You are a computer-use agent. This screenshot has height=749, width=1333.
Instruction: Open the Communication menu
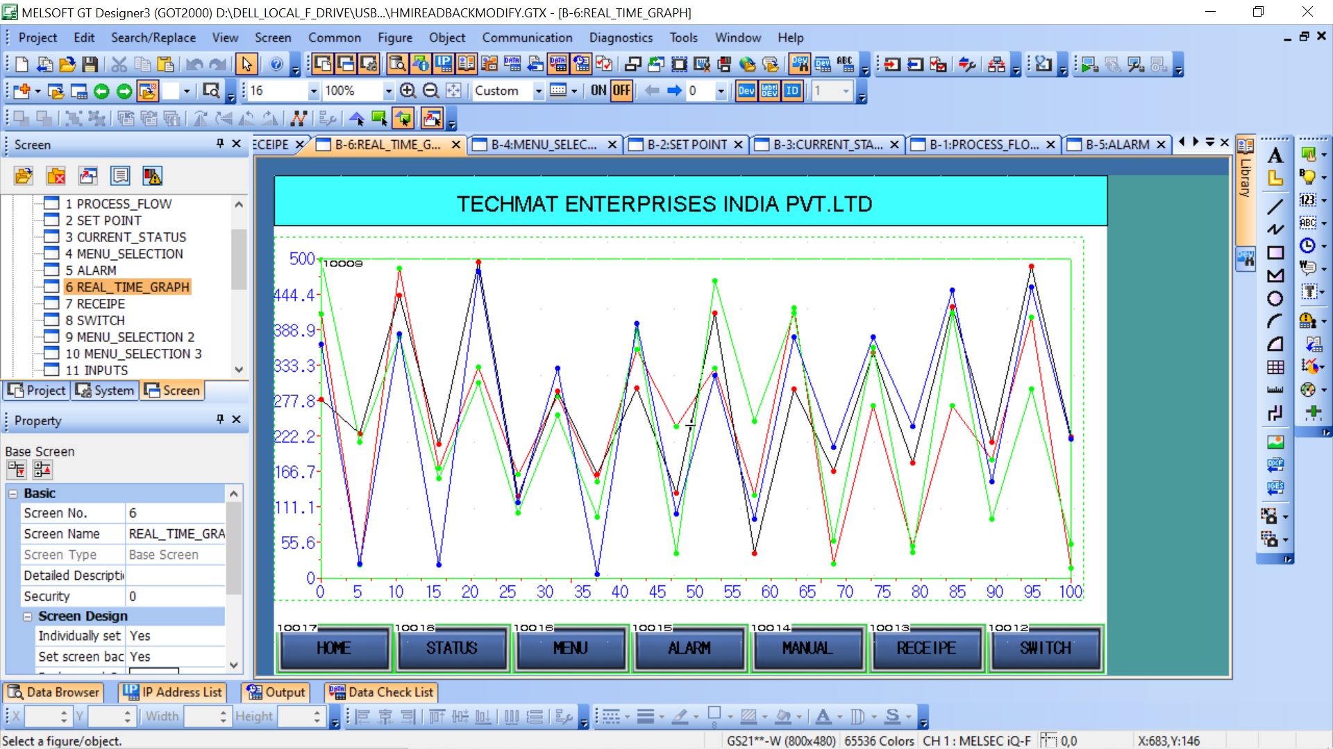pos(527,37)
